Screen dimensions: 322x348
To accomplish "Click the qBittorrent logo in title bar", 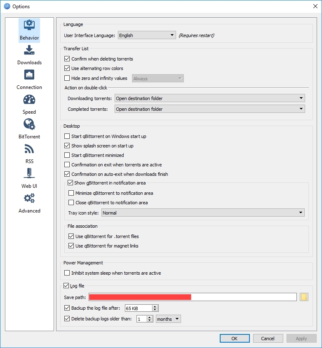I will pyautogui.click(x=7, y=6).
